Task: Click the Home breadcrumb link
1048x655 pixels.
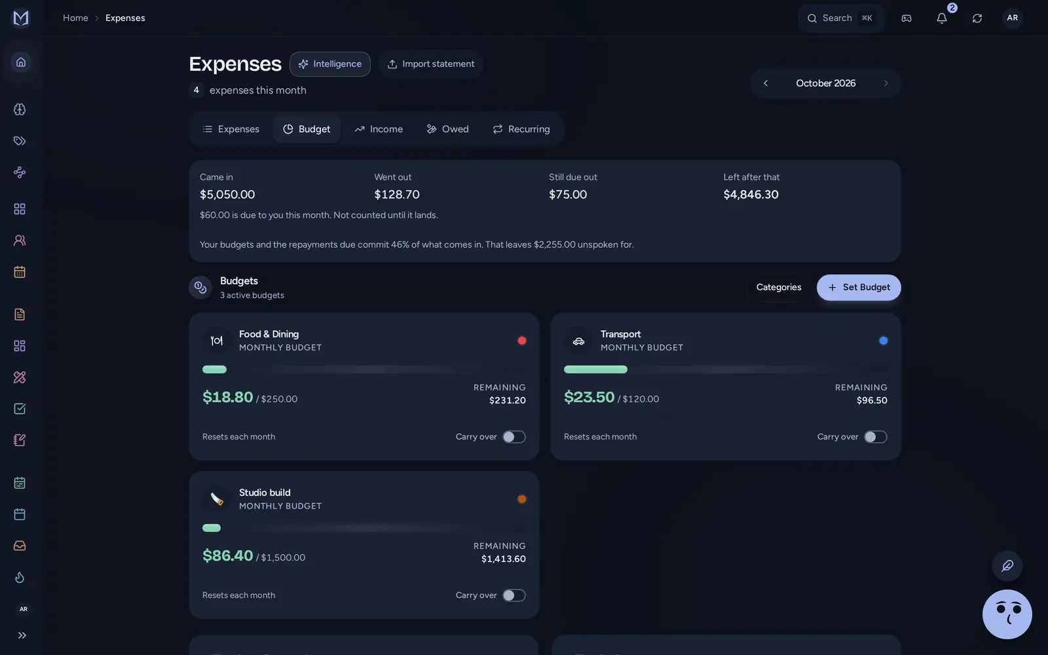Action: [x=75, y=18]
